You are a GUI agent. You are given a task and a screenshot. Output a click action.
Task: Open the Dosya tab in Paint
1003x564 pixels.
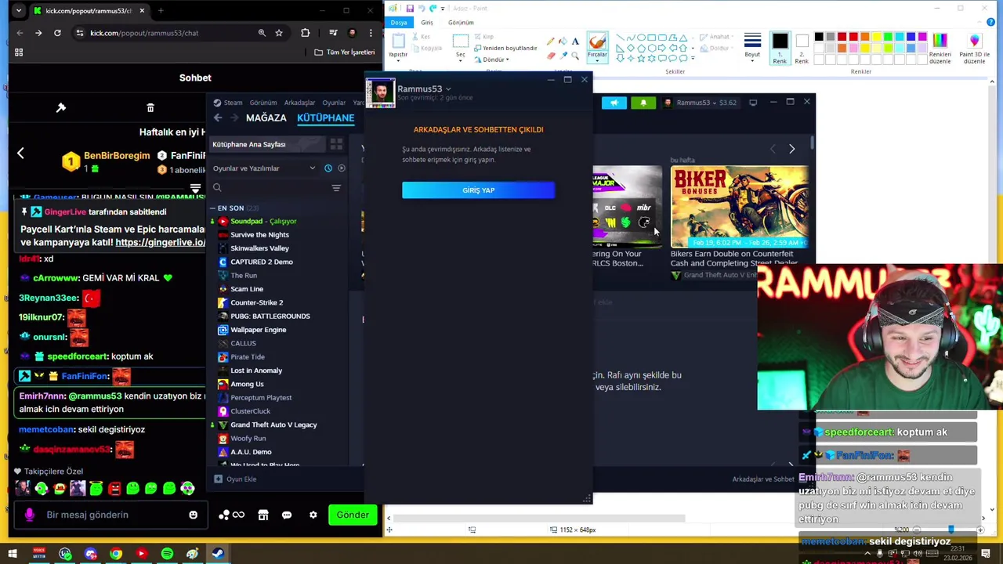pos(399,23)
